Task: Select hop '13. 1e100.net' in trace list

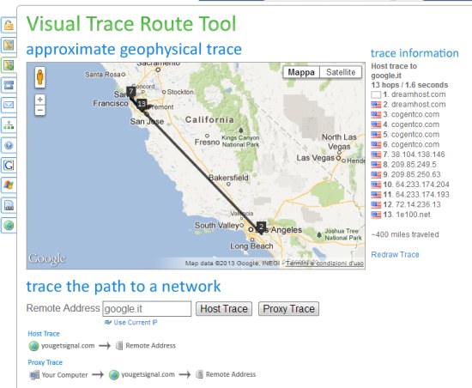Action: pos(407,215)
